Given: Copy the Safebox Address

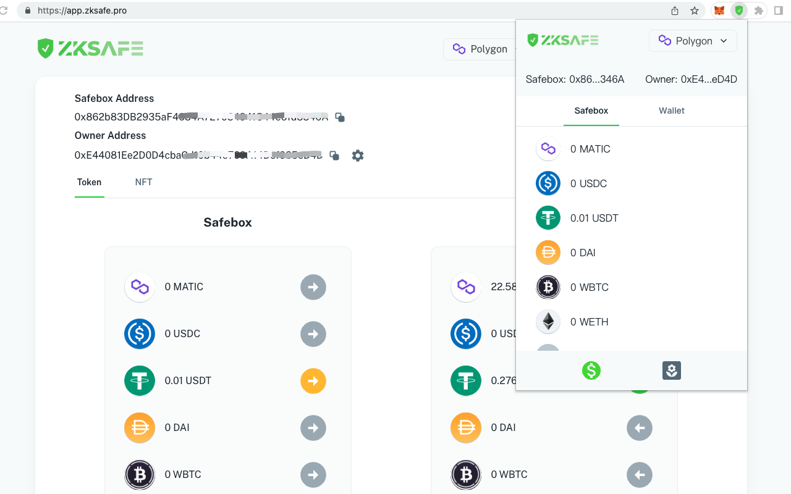Looking at the screenshot, I should 340,117.
